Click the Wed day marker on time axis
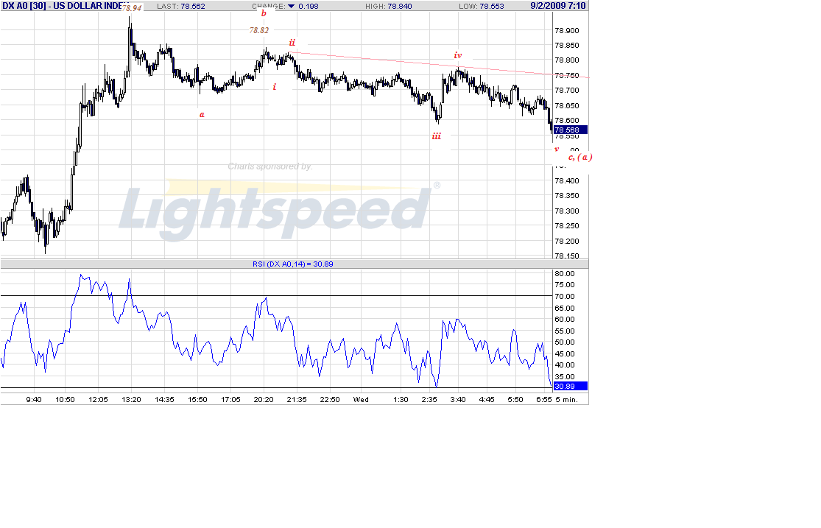Screen dimensions: 821x528 [361, 399]
